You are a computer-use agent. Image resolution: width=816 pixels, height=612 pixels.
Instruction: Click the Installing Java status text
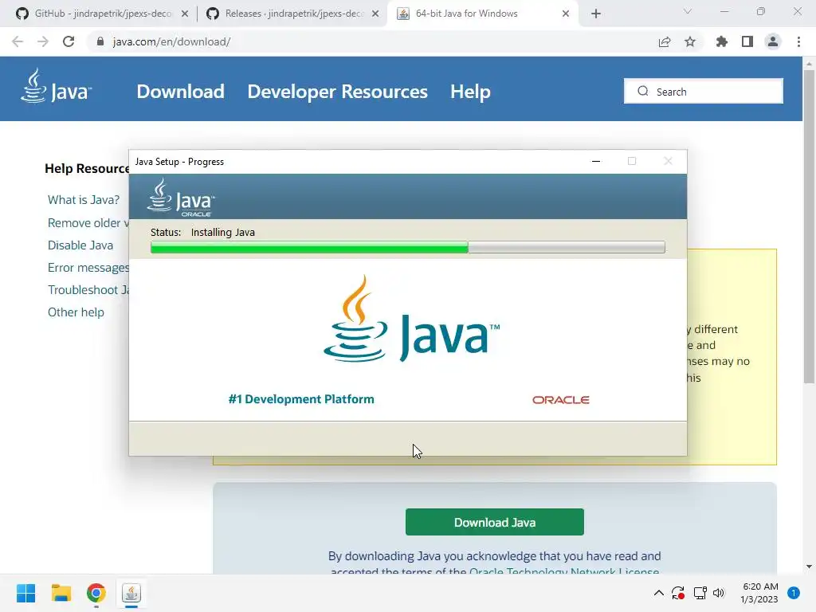(x=223, y=232)
